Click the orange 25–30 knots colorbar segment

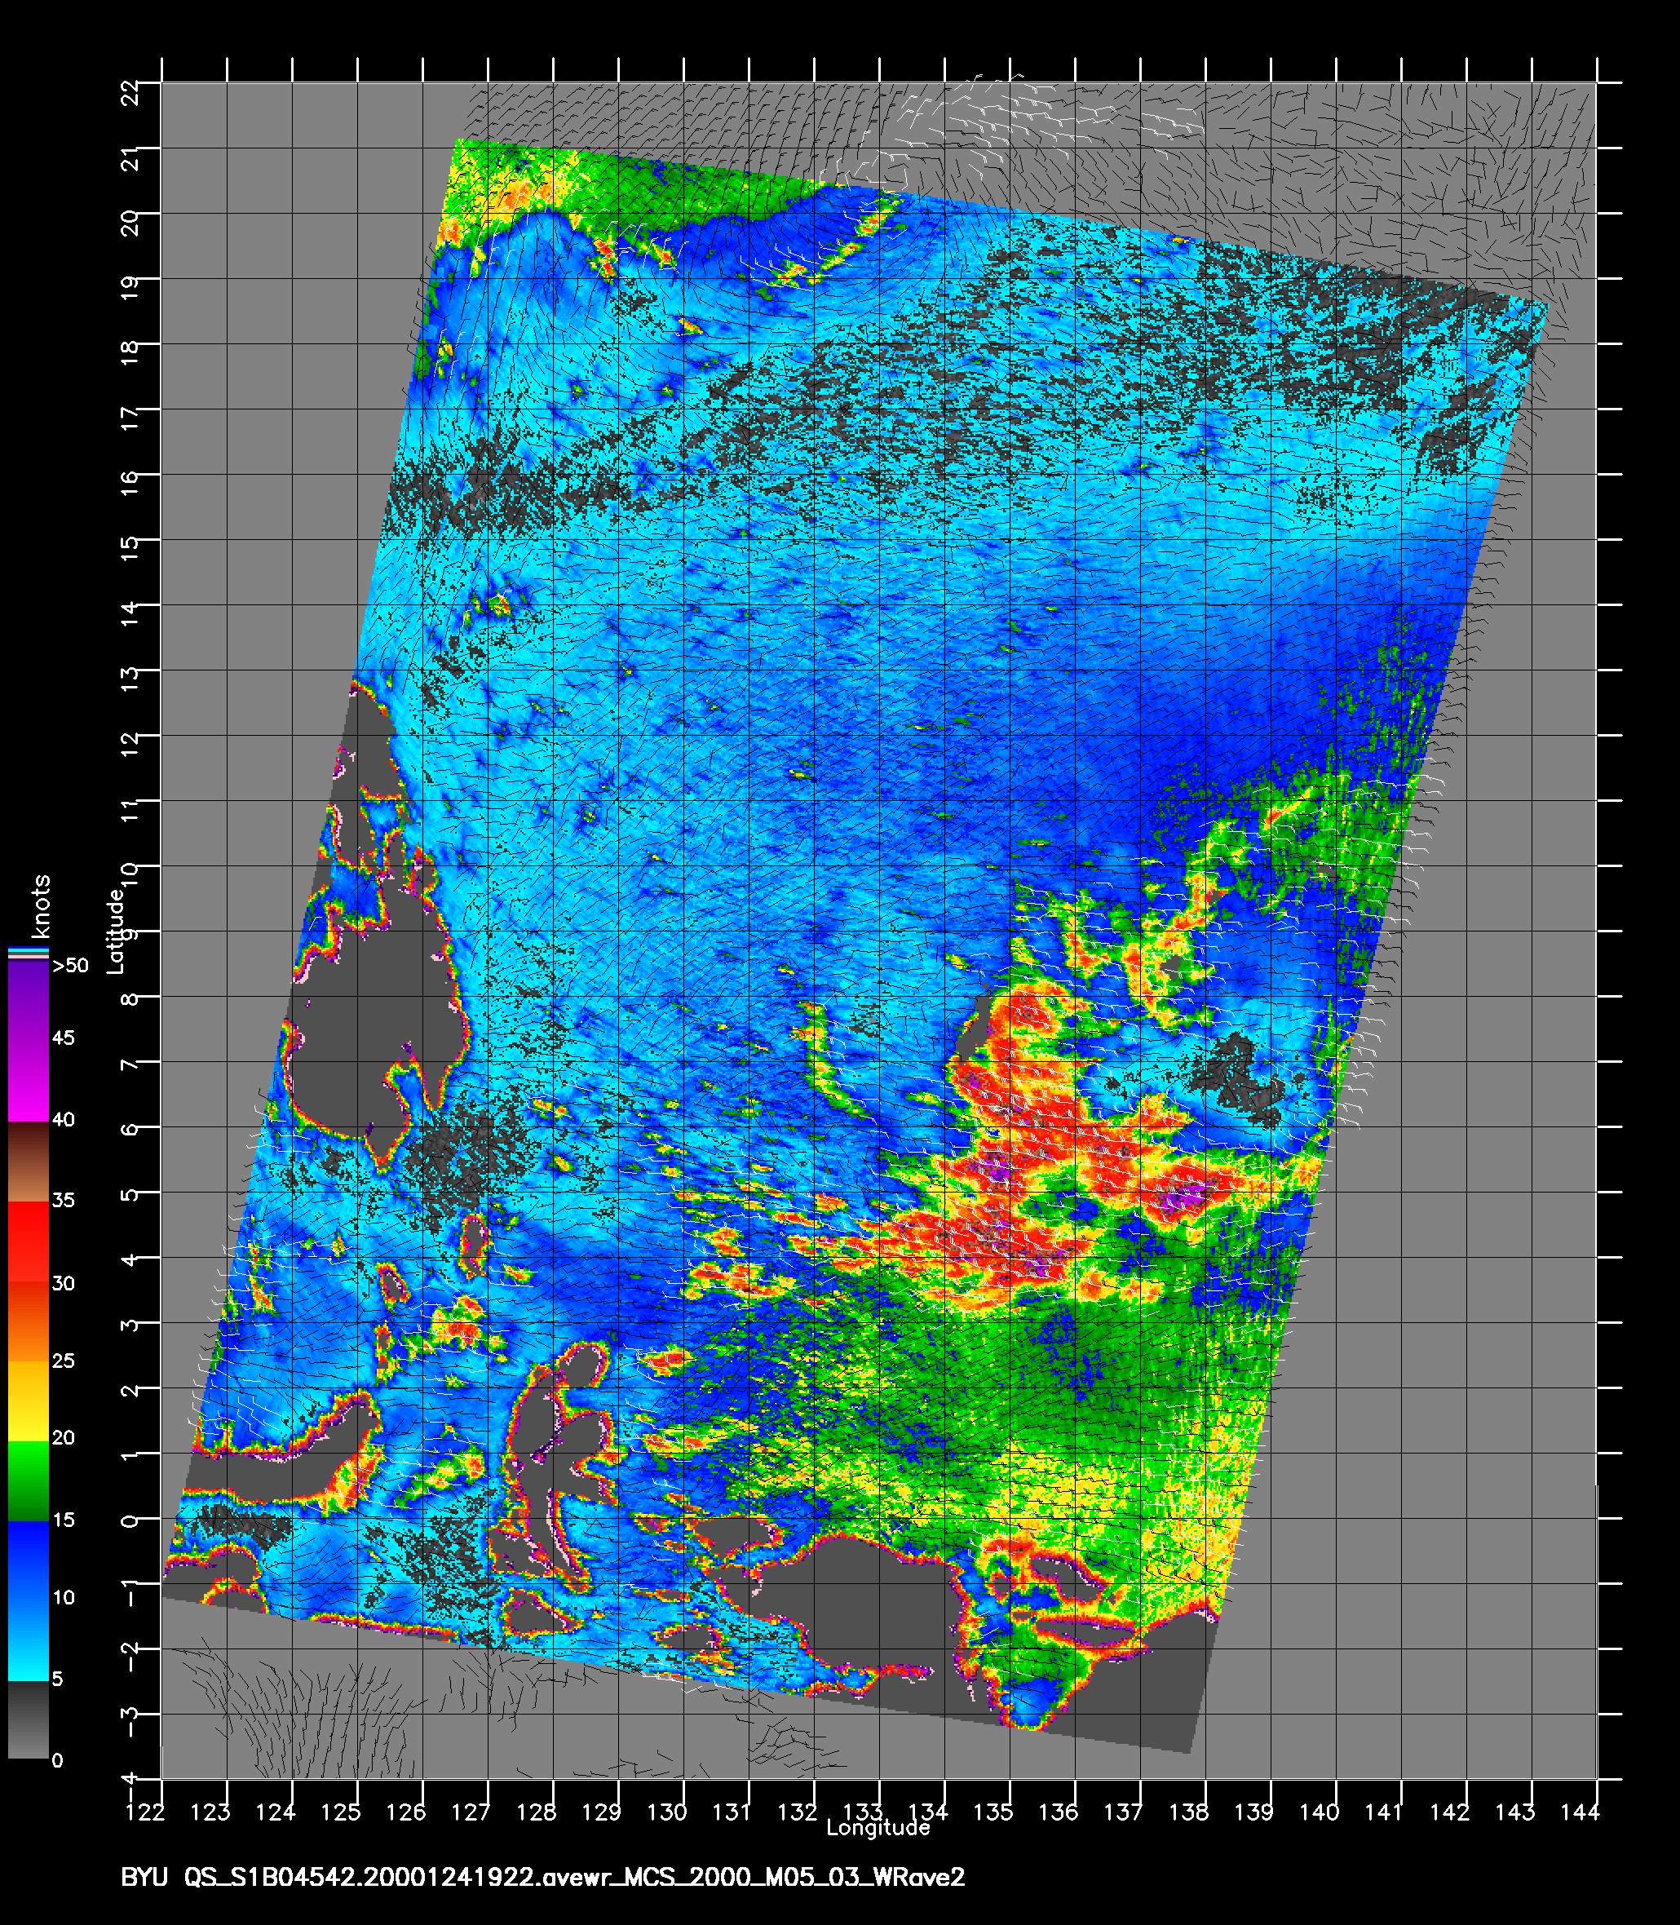(x=27, y=1322)
